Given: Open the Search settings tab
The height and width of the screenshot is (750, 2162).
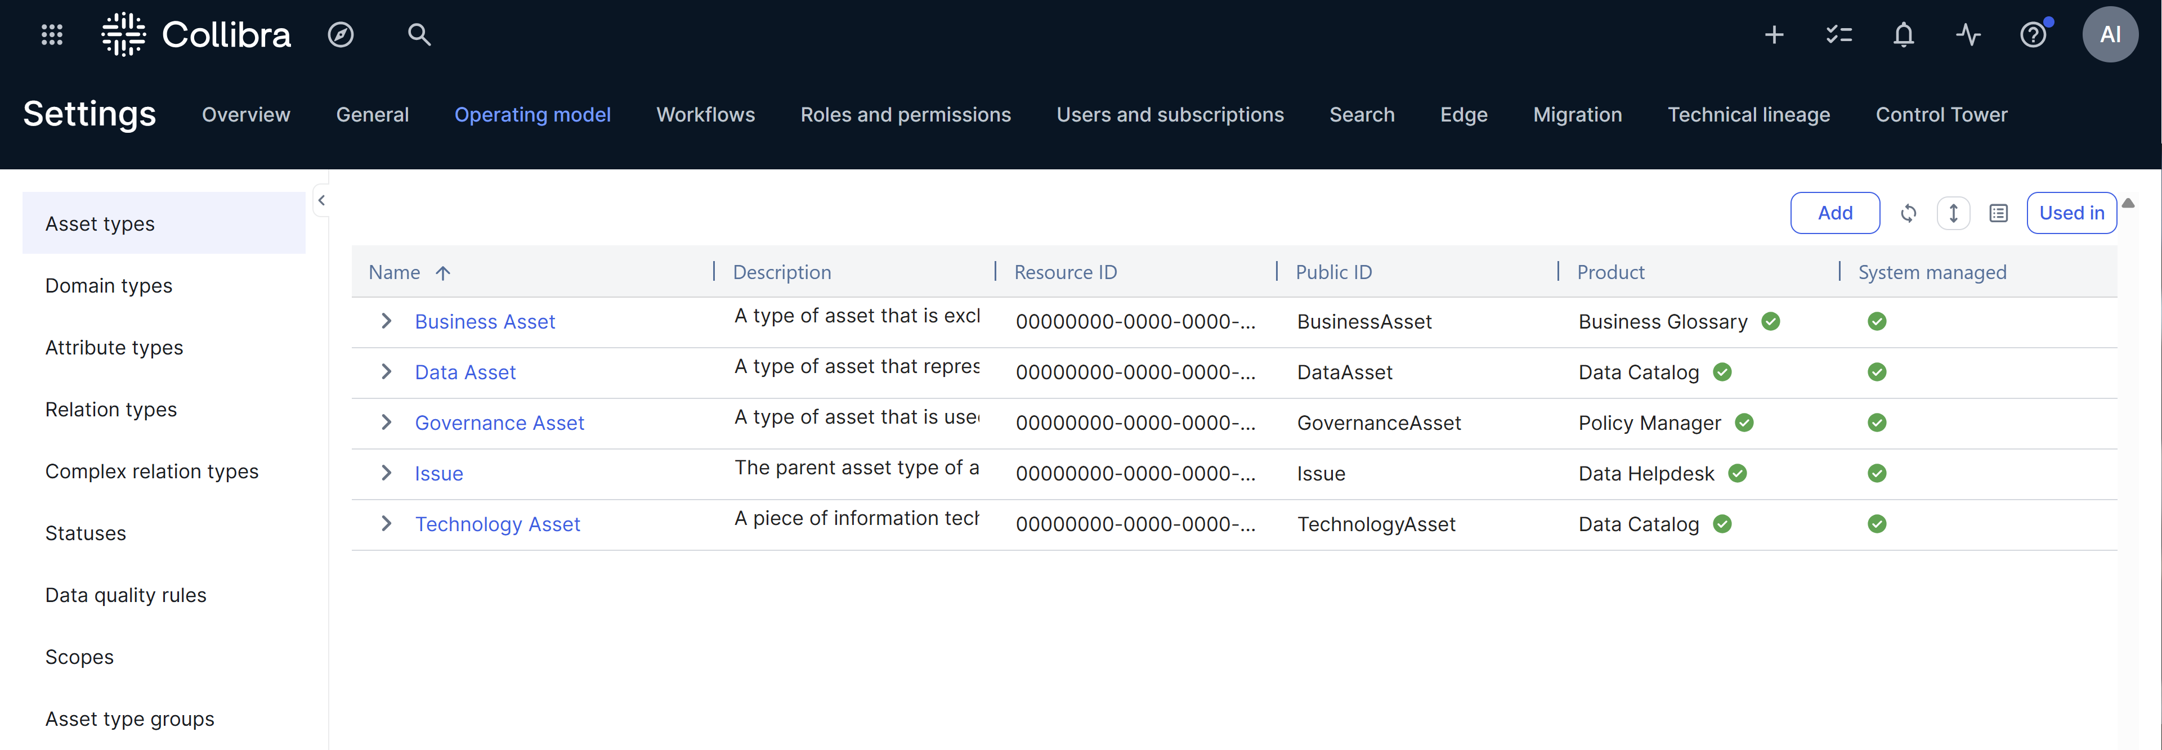Looking at the screenshot, I should coord(1362,115).
